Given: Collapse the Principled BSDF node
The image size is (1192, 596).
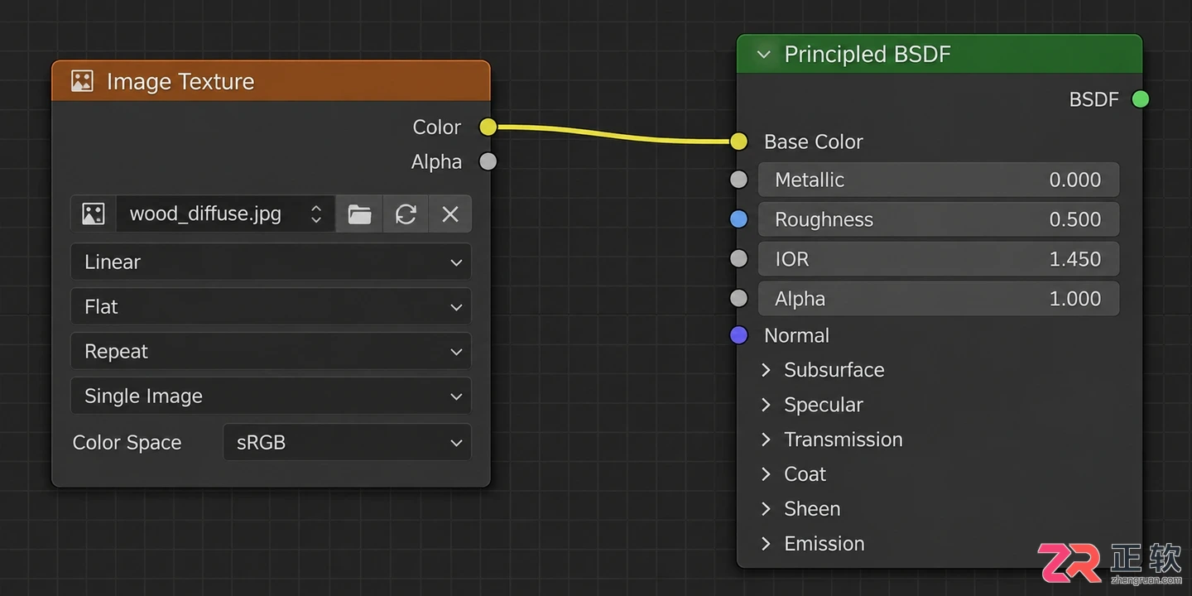Looking at the screenshot, I should click(764, 55).
